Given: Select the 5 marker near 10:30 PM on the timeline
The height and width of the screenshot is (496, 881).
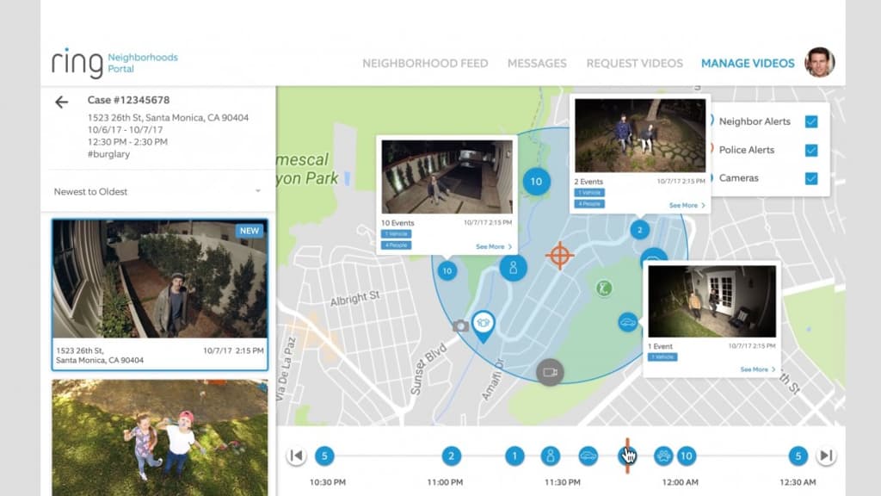Looking at the screenshot, I should (324, 456).
